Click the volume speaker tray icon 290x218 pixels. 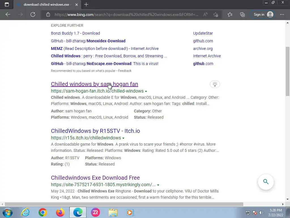click(x=261, y=213)
